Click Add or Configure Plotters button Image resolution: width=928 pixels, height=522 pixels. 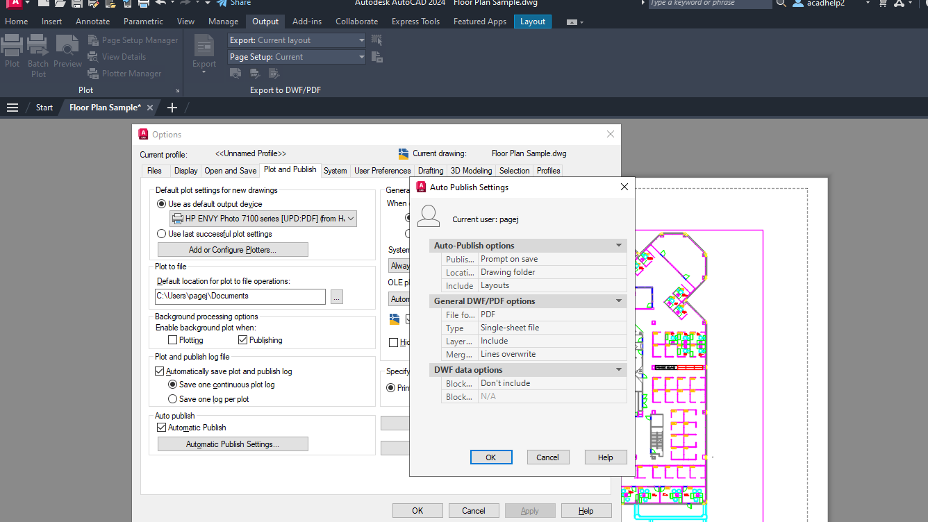(233, 249)
